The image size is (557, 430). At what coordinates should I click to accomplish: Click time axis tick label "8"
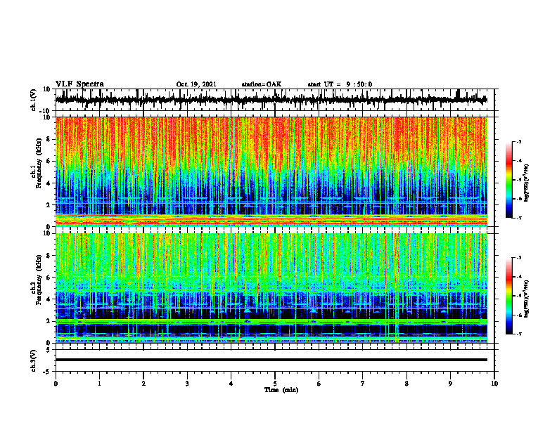pyautogui.click(x=406, y=384)
